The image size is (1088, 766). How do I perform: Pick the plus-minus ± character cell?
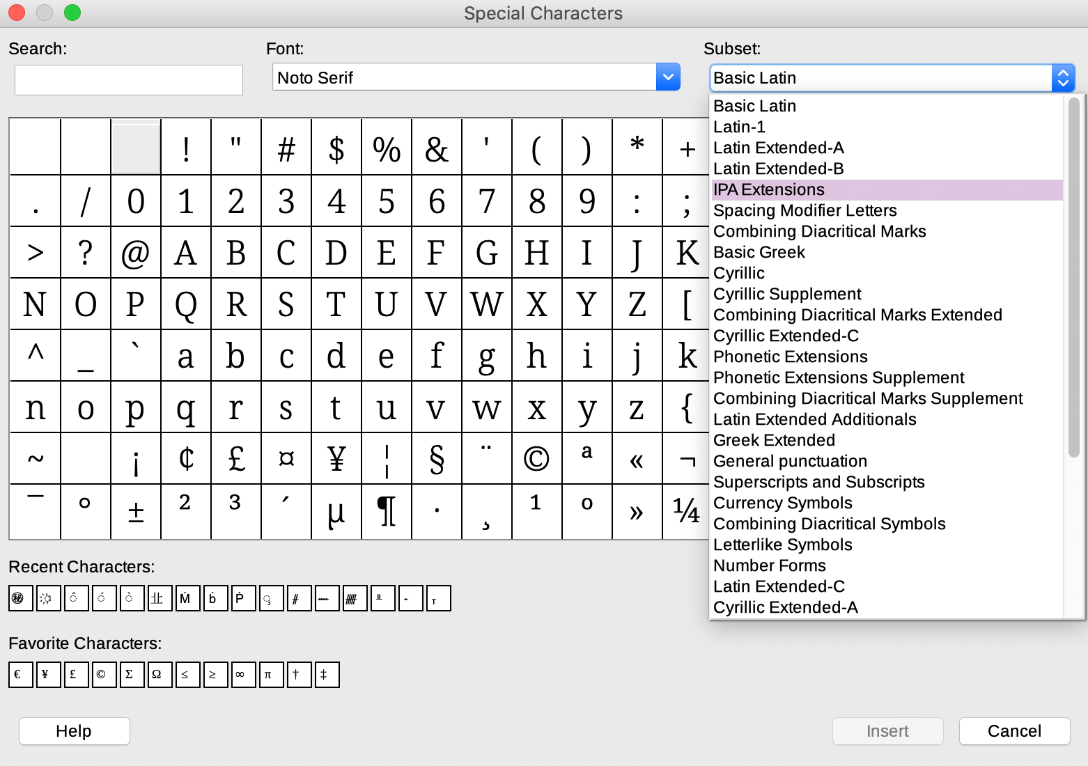pyautogui.click(x=136, y=510)
